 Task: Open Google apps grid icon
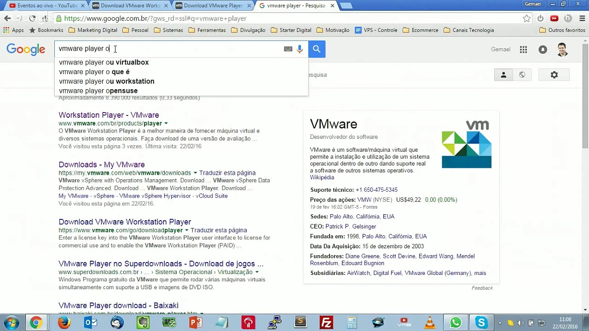pyautogui.click(x=523, y=50)
